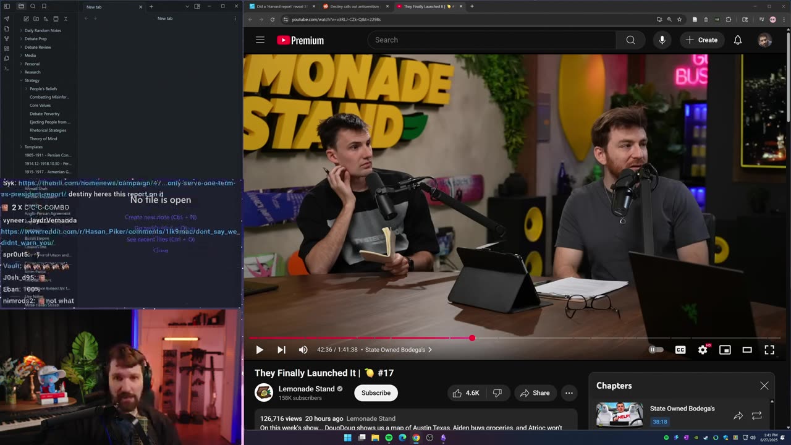Start voice search with the microphone
The width and height of the screenshot is (791, 445).
[662, 40]
